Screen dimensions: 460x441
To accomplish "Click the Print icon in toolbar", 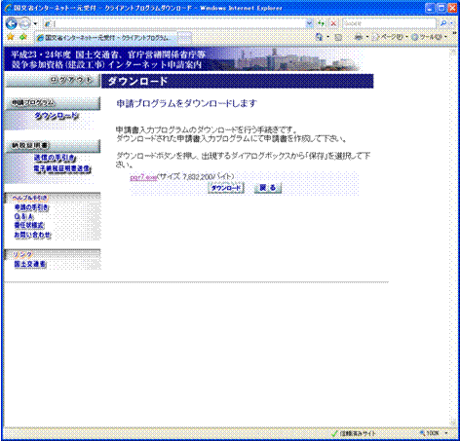I will coord(359,37).
